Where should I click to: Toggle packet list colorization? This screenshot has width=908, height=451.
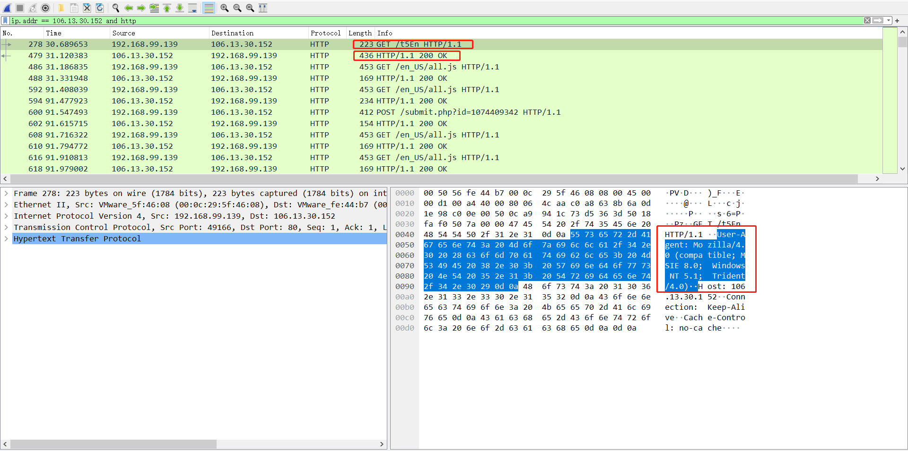point(209,8)
